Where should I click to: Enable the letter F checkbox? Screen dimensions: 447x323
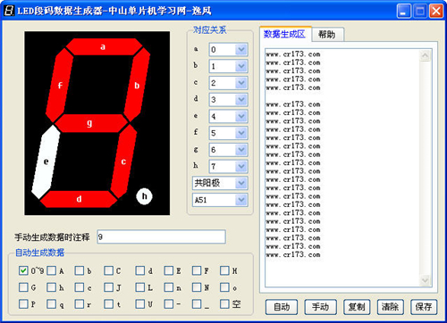tap(197, 270)
